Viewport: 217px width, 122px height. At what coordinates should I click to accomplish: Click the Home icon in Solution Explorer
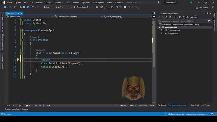point(166,17)
